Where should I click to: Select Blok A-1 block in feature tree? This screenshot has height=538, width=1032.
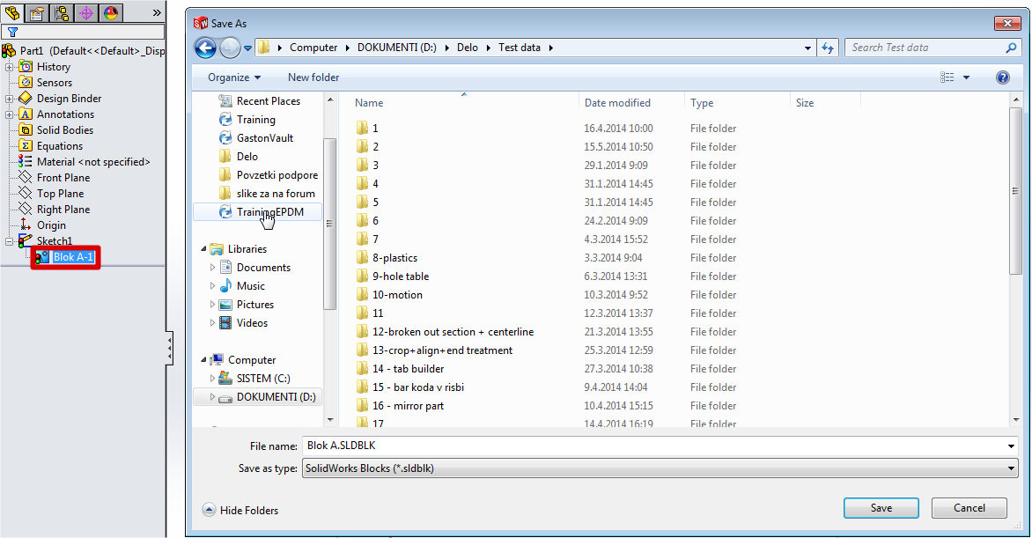pyautogui.click(x=73, y=257)
